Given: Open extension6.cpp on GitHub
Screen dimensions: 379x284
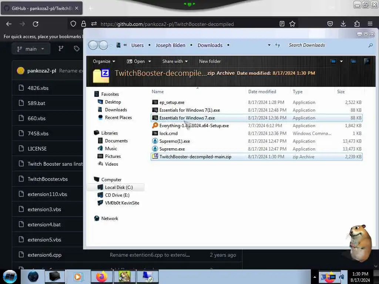Looking at the screenshot, I should (44, 255).
